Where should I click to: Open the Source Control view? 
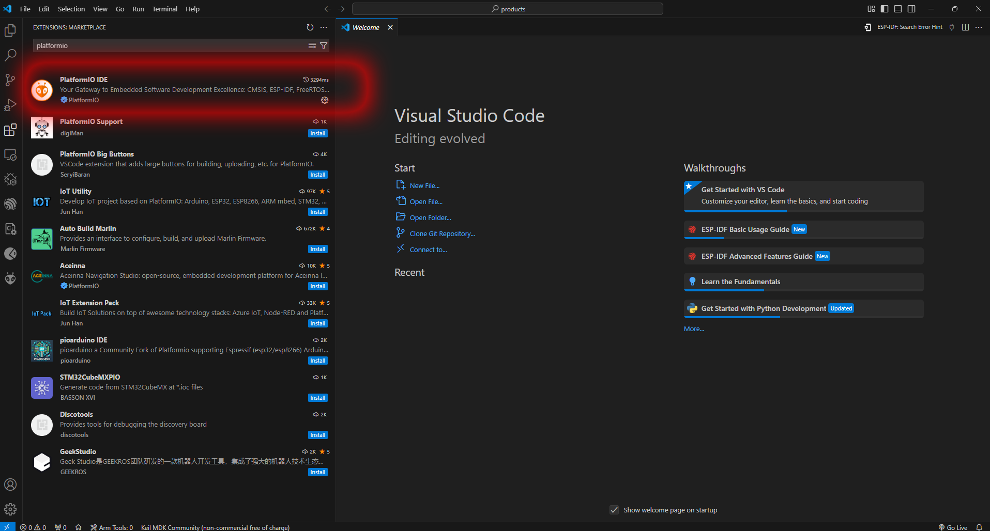pos(10,80)
